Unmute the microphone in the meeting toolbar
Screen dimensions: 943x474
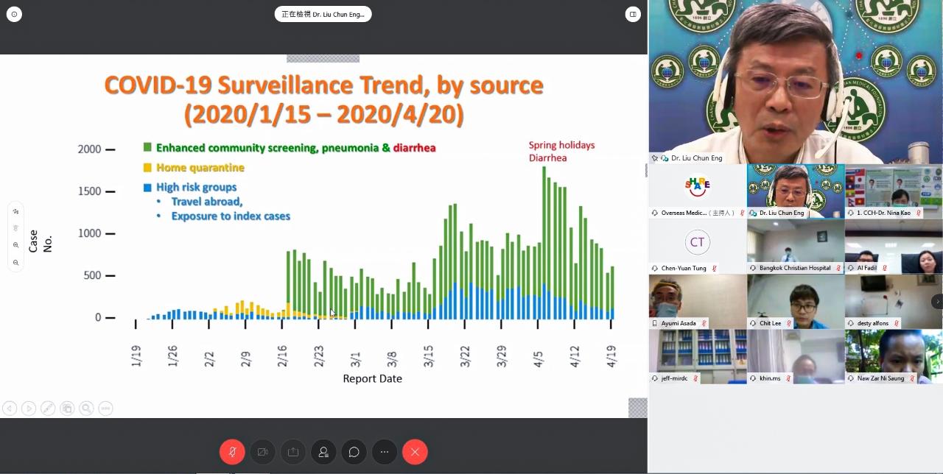click(232, 452)
